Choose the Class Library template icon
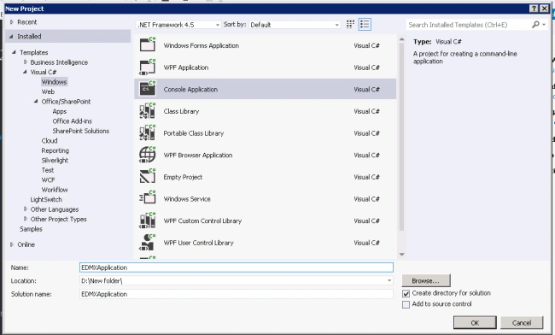 tap(148, 111)
